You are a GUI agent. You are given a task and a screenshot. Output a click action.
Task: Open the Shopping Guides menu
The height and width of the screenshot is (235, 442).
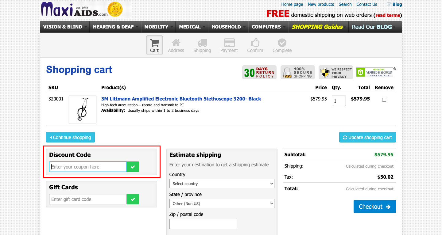318,27
